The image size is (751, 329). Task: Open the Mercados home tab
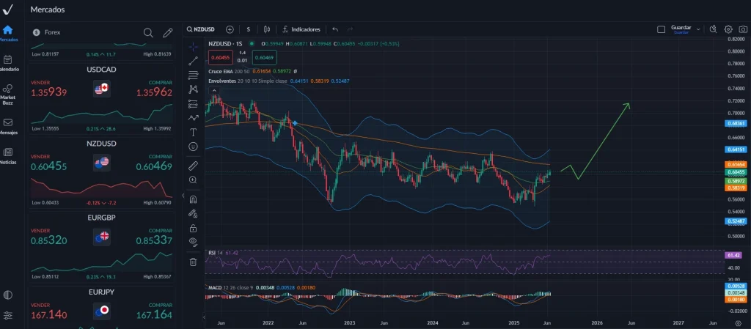coord(7,33)
